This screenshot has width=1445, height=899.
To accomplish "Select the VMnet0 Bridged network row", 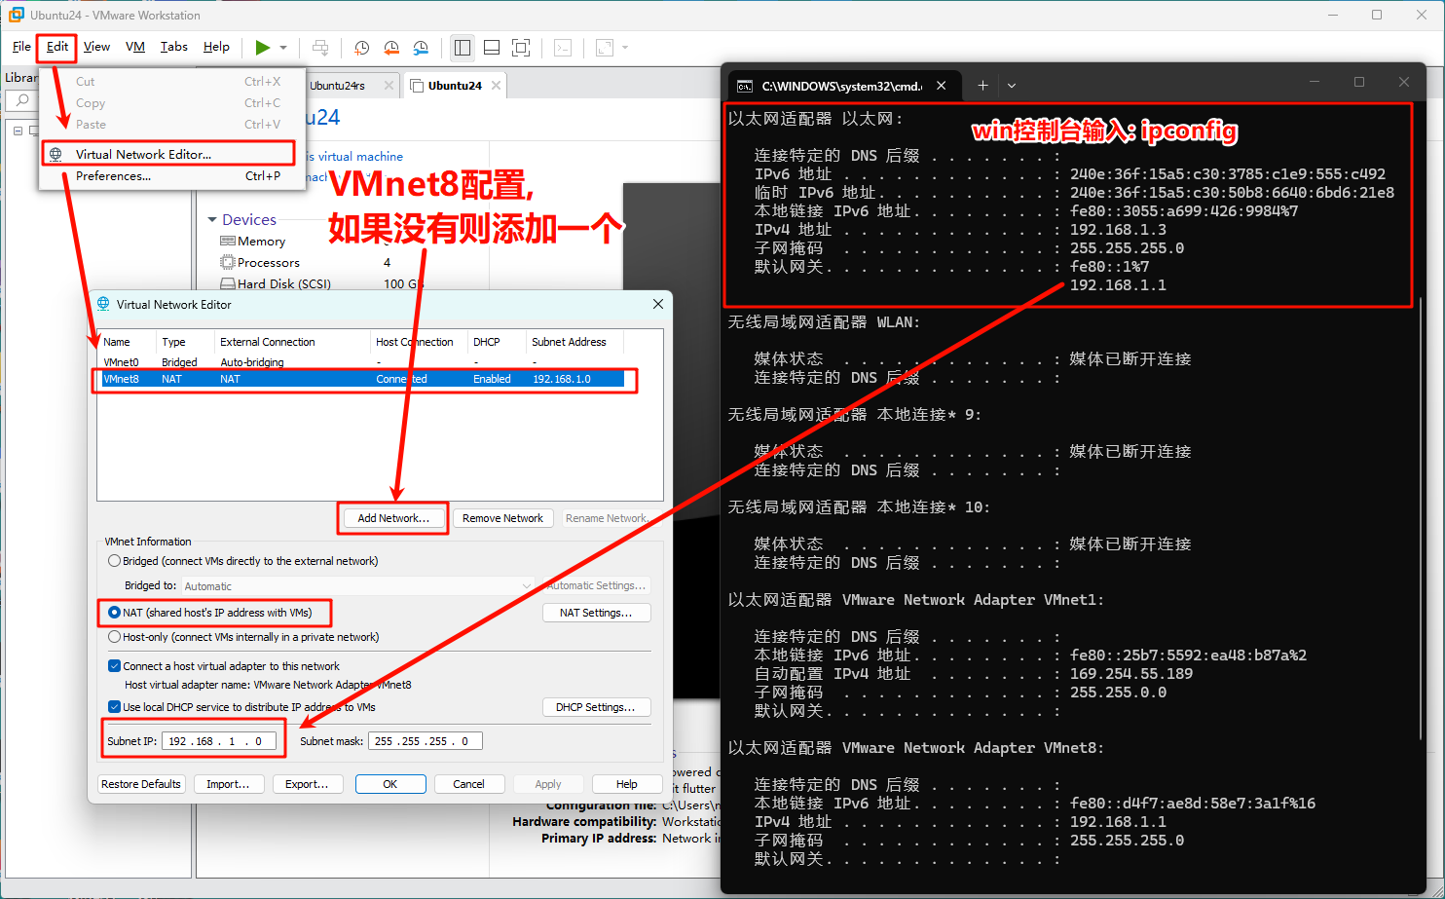I will pos(362,362).
